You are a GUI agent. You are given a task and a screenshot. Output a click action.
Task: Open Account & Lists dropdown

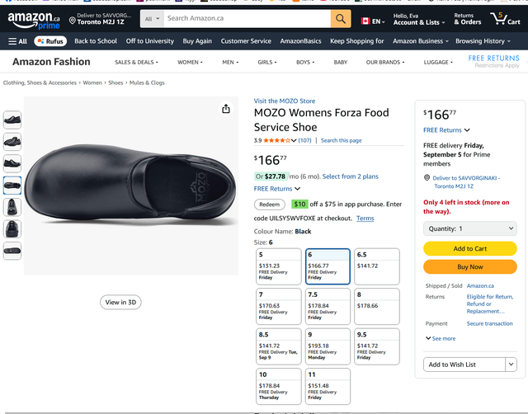(x=419, y=19)
